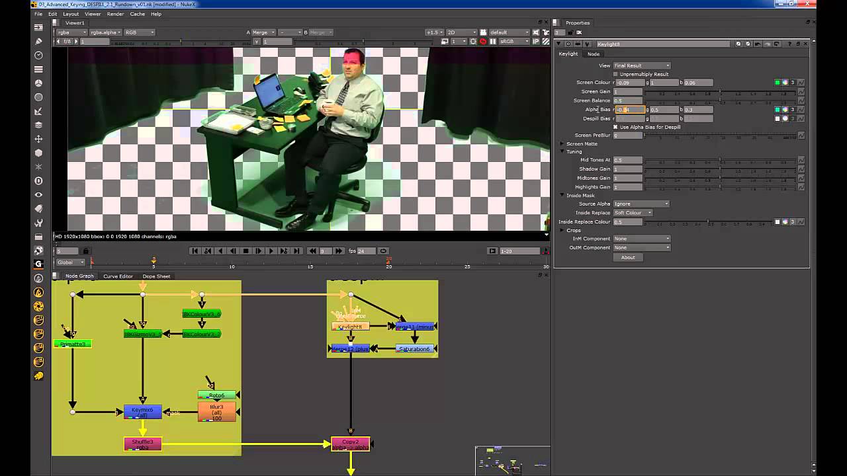Click the About button
Image resolution: width=847 pixels, height=476 pixels.
tap(627, 257)
